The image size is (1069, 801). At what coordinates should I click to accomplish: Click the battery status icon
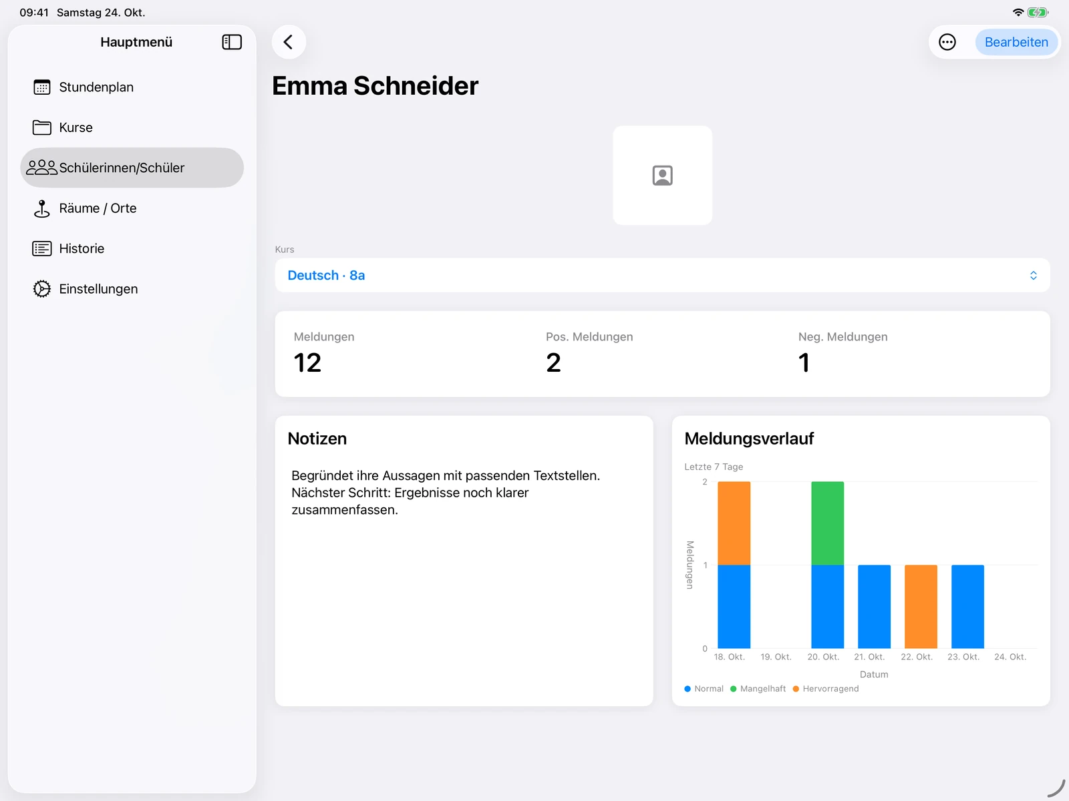coord(1038,12)
